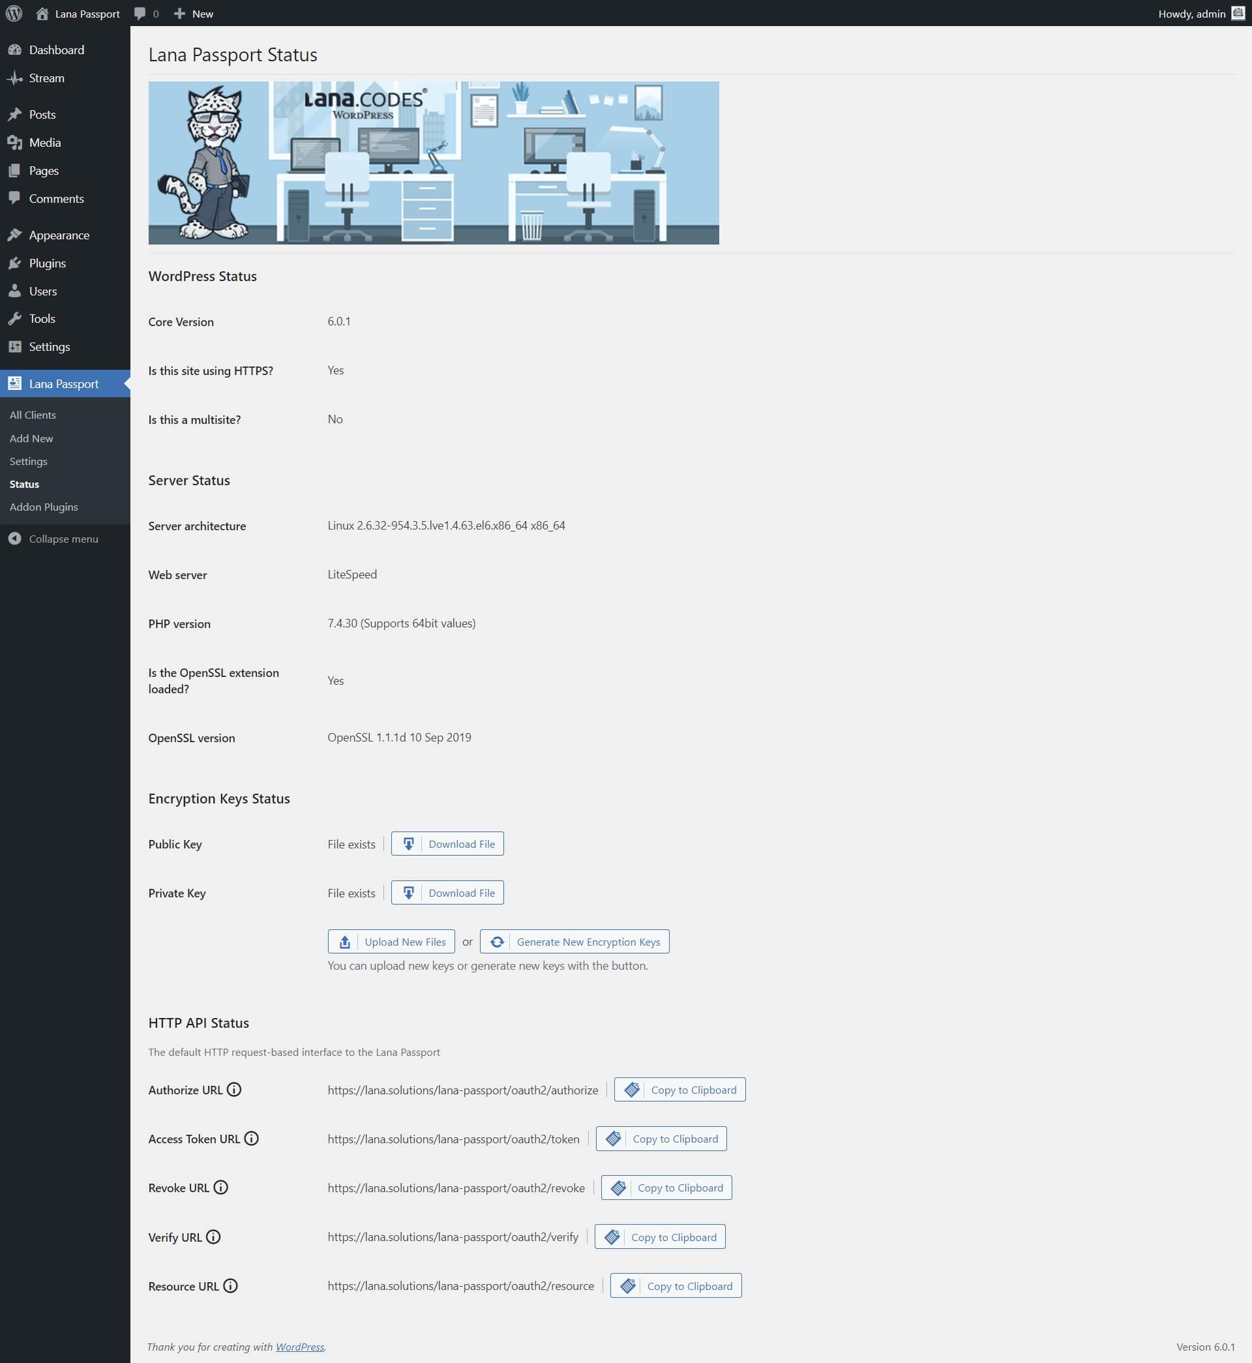Open the New content menu in admin bar

coord(194,14)
